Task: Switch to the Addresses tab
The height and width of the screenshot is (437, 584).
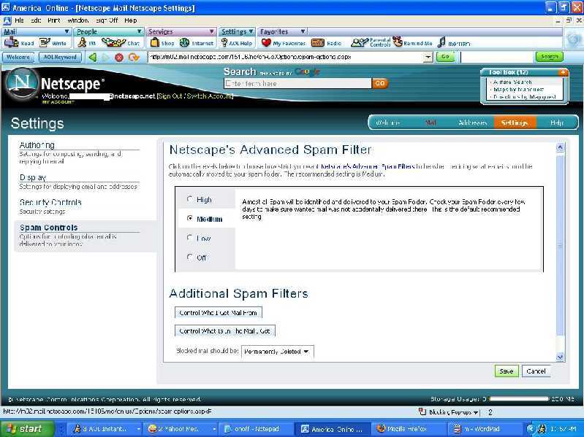Action: [472, 123]
